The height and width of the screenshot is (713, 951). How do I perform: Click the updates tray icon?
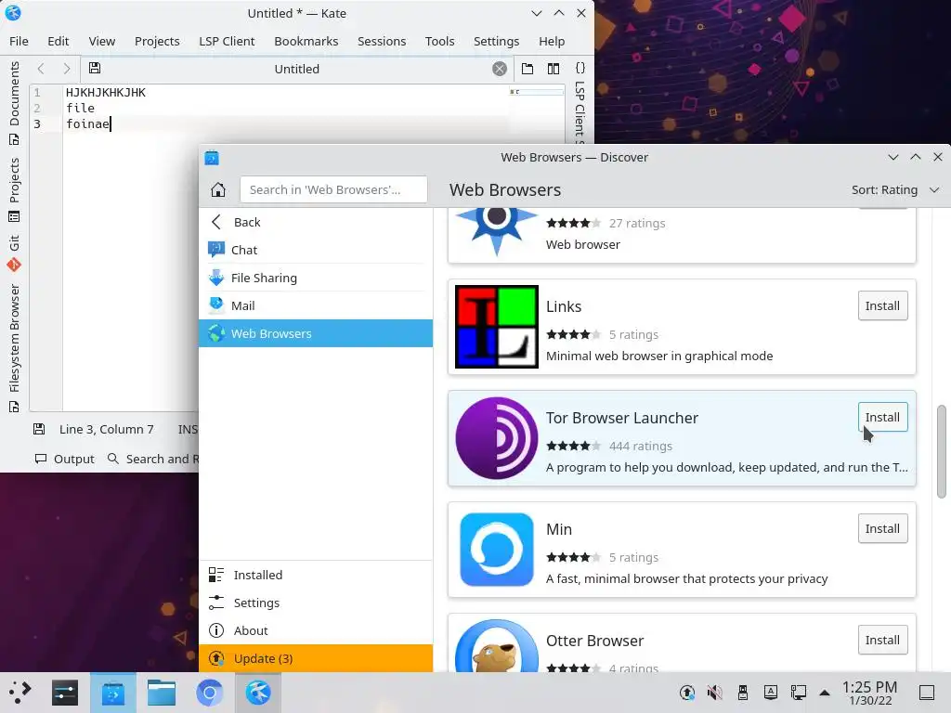686,693
